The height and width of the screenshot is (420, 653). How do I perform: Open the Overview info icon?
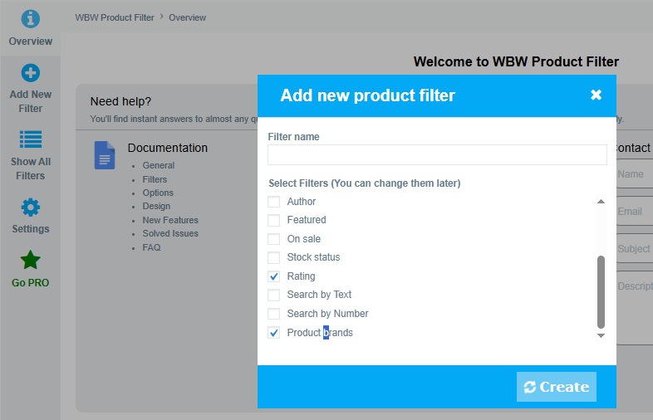(31, 18)
